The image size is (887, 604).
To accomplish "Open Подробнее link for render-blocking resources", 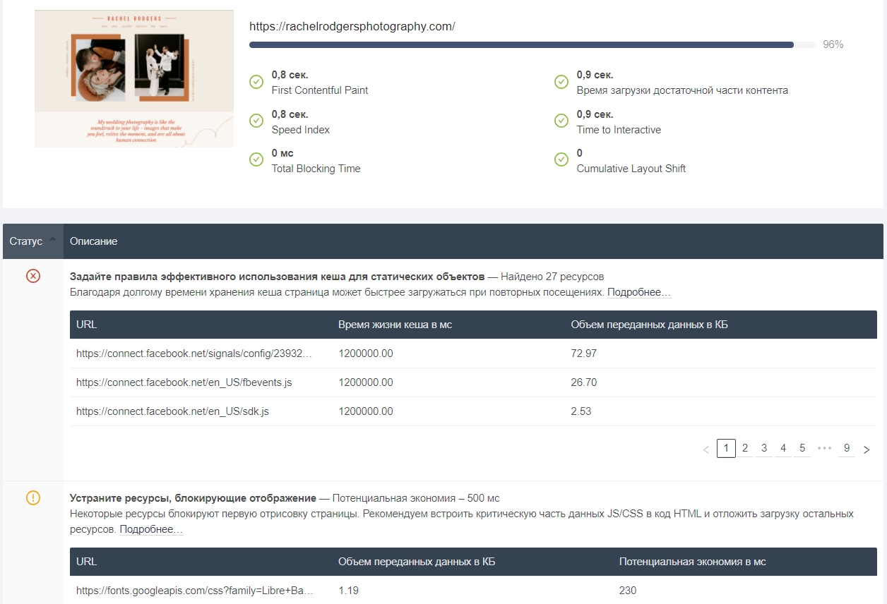I will (x=150, y=529).
